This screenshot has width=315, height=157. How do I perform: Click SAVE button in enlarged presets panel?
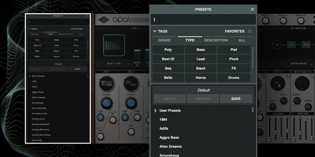(x=236, y=99)
